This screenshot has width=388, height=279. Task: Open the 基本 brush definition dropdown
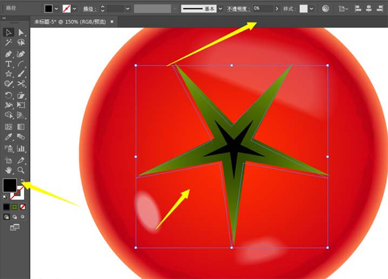pos(220,9)
